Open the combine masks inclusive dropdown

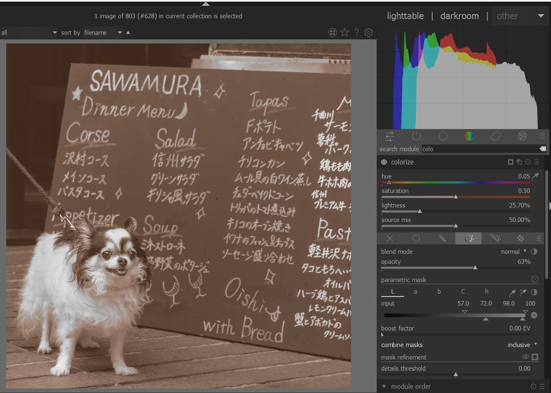point(522,345)
